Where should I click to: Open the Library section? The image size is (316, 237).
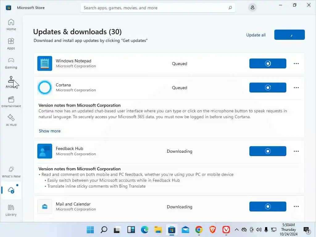[11, 210]
